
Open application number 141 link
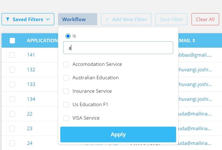coord(31,55)
